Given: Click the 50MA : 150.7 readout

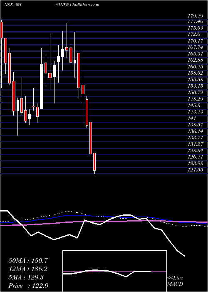Looking at the screenshot, I should [x=28, y=261].
